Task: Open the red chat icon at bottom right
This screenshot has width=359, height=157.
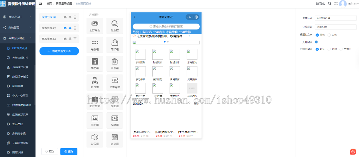Action: point(353,151)
